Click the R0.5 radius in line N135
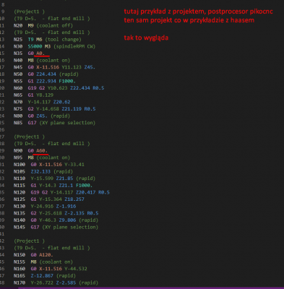The image size is (284, 289). point(92,213)
